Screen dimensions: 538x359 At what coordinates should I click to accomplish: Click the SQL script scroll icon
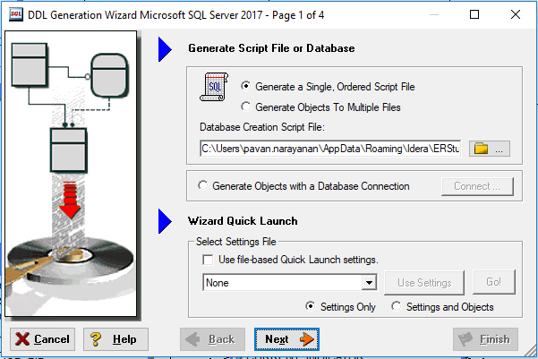[x=214, y=87]
